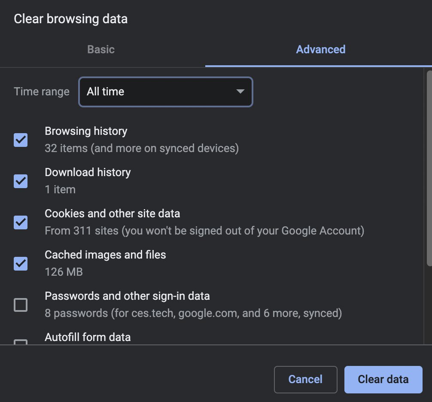Click the 126 MB cached size text
Image resolution: width=432 pixels, height=402 pixels.
[64, 272]
